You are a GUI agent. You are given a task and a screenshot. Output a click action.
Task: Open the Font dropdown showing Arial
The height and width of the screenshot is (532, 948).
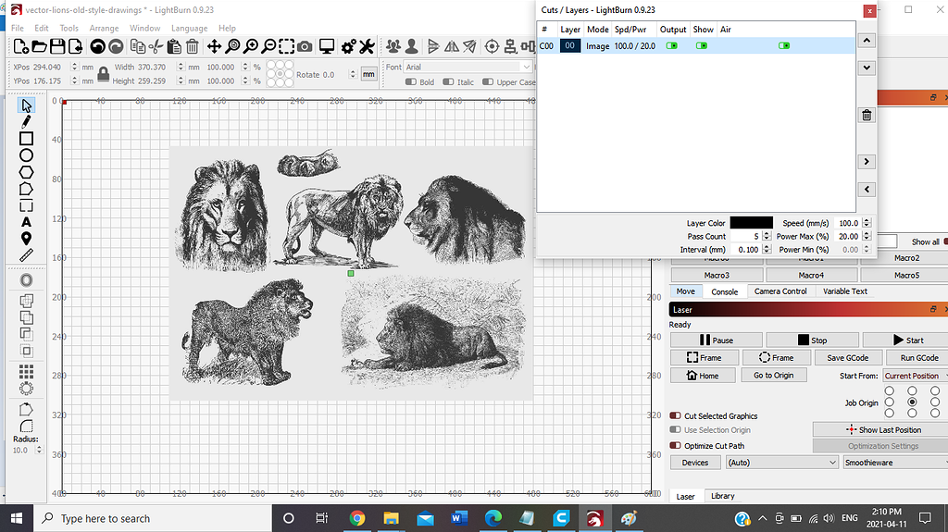468,67
